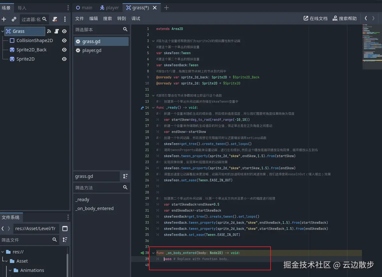This screenshot has width=382, height=277.
Task: Toggle visibility of Grass node
Action: click(x=64, y=31)
